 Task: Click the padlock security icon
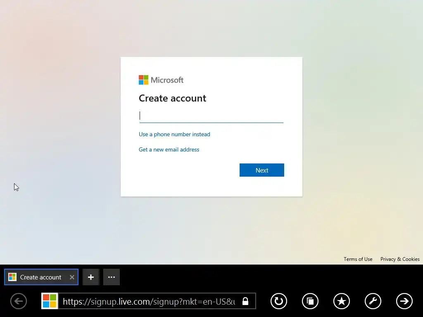pos(245,301)
